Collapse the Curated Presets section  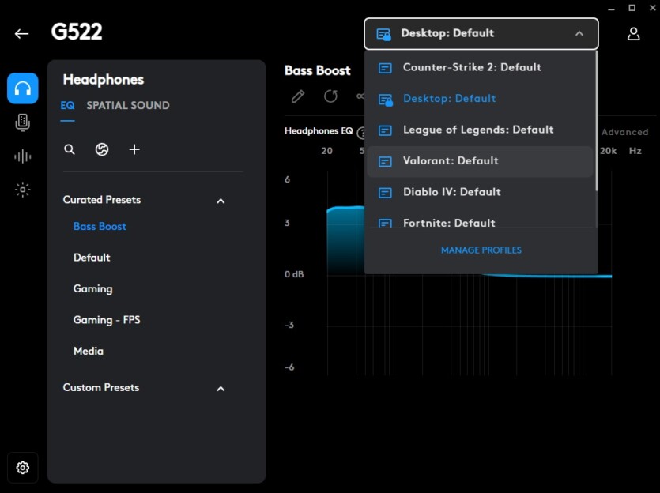click(221, 201)
